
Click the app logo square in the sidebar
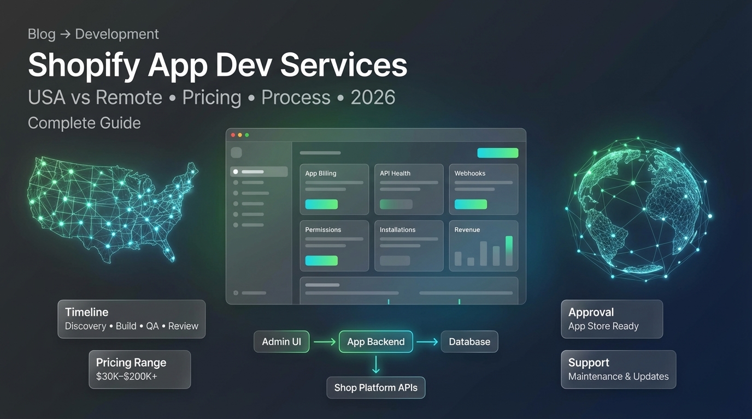(x=237, y=152)
